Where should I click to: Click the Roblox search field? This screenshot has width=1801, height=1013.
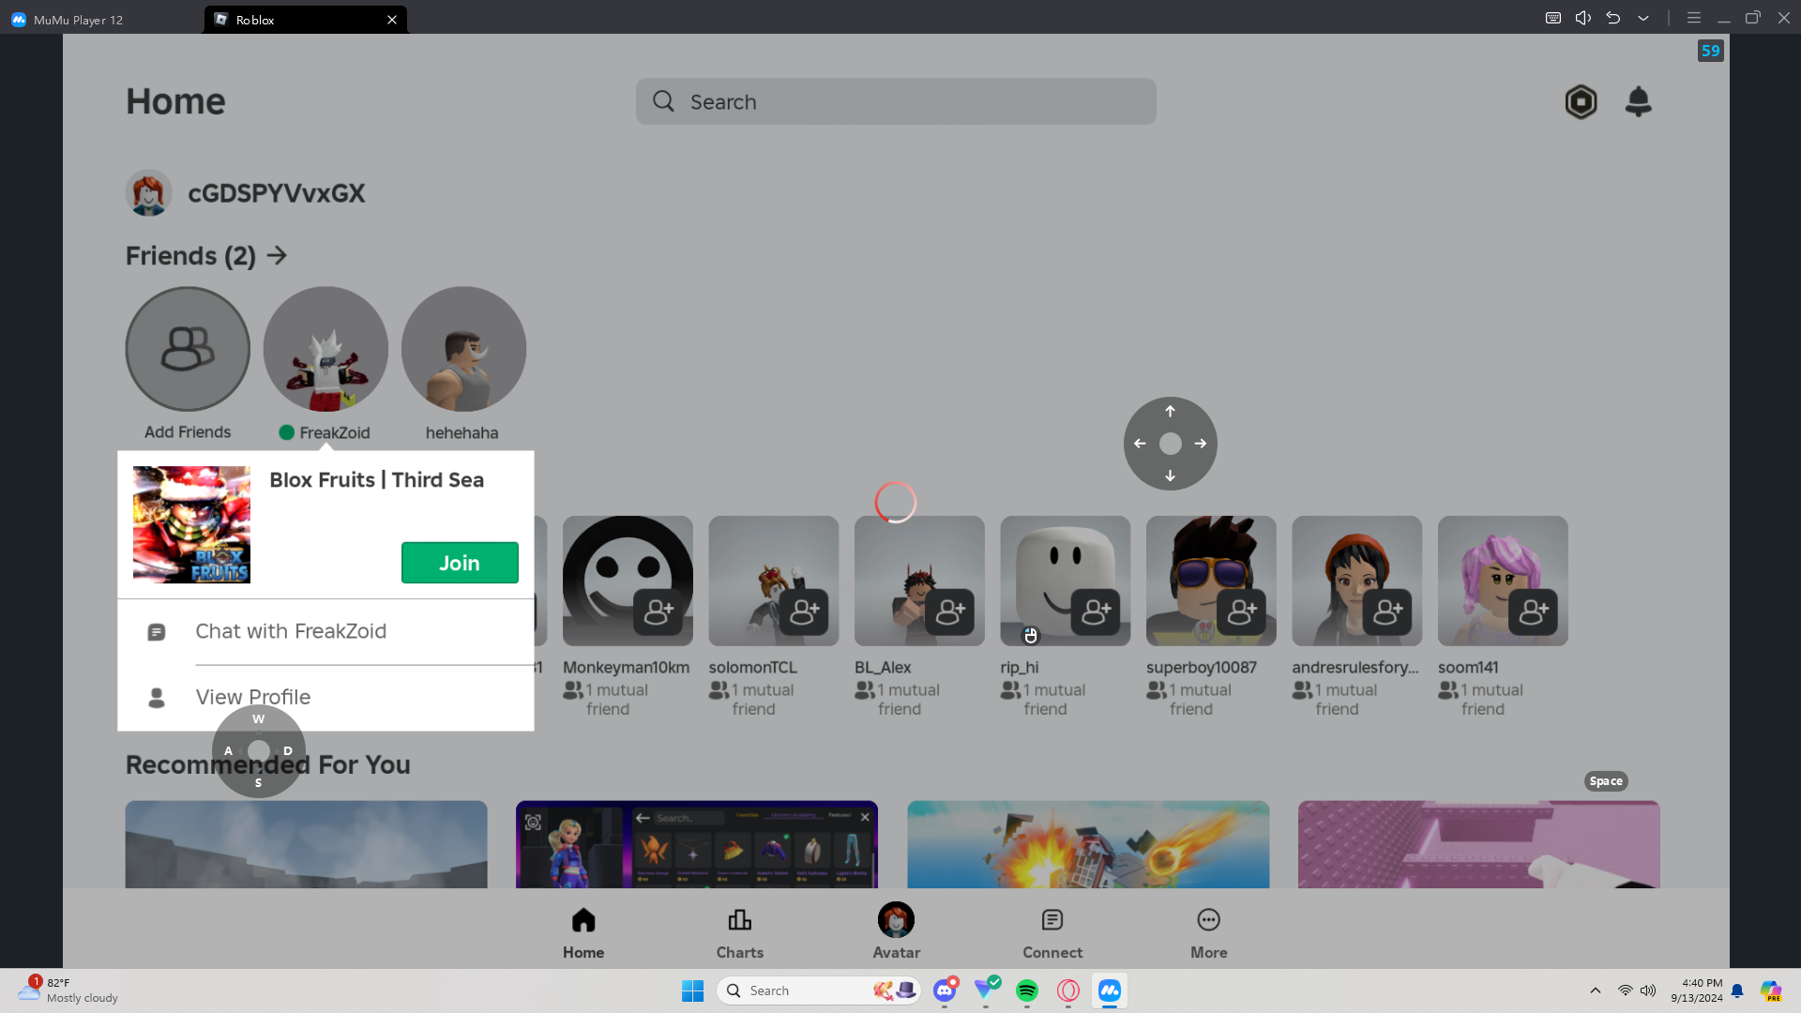point(896,101)
